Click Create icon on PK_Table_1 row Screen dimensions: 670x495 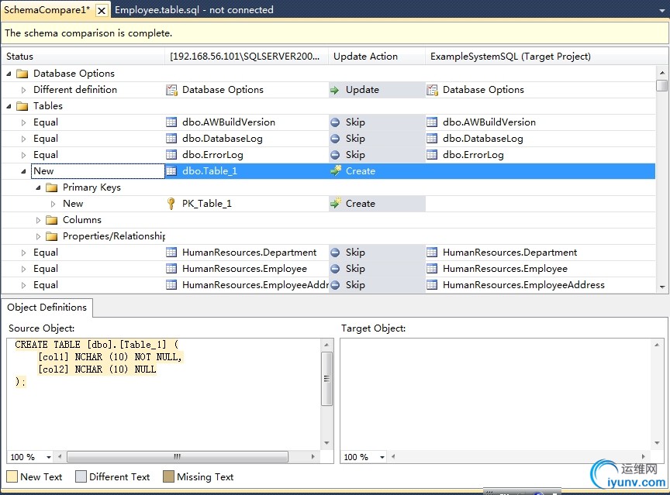coord(336,203)
